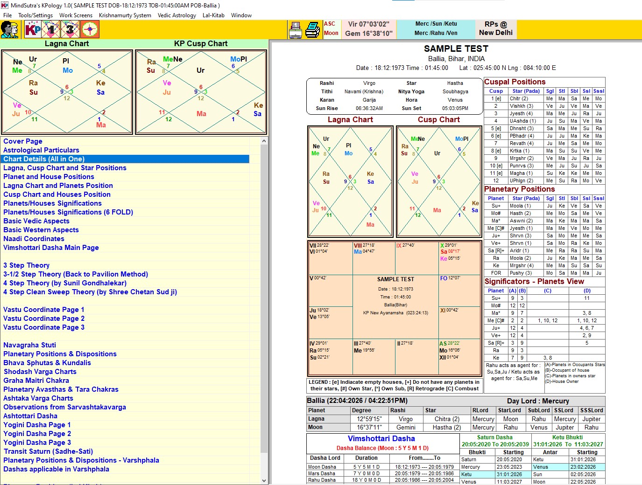Screen dimensions: 642x485
Task: Open Planet and House Positions
Action: (x=49, y=177)
